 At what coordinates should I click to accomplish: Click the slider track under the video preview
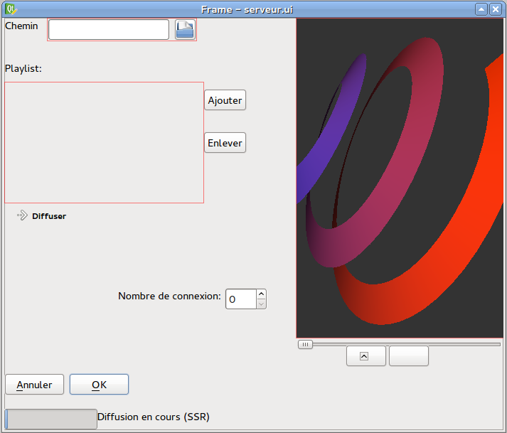click(x=412, y=344)
